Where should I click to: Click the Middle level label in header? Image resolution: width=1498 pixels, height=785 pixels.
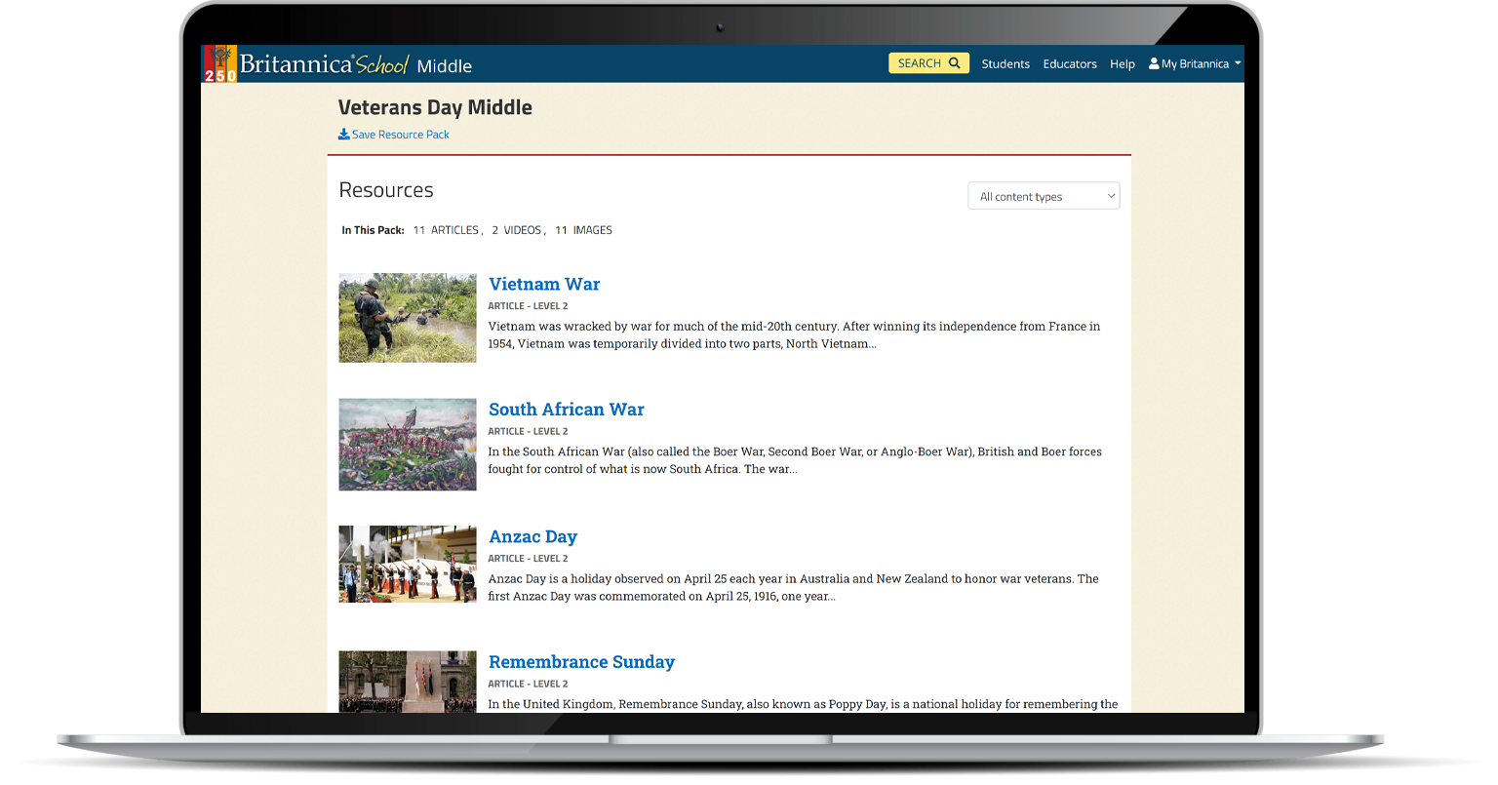click(x=445, y=66)
